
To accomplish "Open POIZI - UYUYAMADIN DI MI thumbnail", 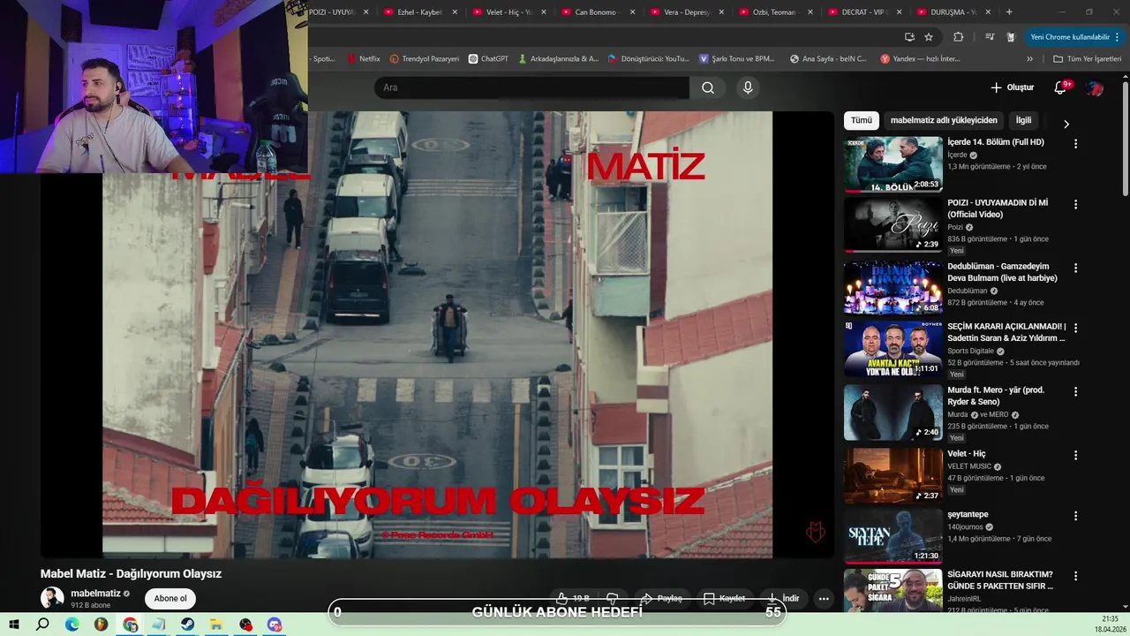I will pyautogui.click(x=893, y=224).
